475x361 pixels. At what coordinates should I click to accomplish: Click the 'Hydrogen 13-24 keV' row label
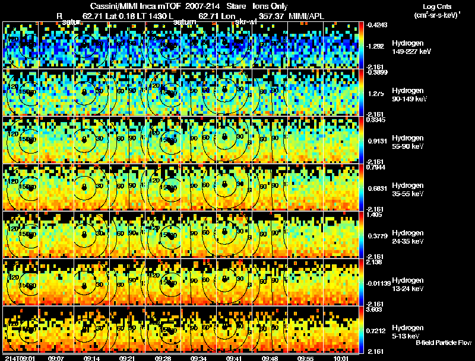tap(407, 285)
